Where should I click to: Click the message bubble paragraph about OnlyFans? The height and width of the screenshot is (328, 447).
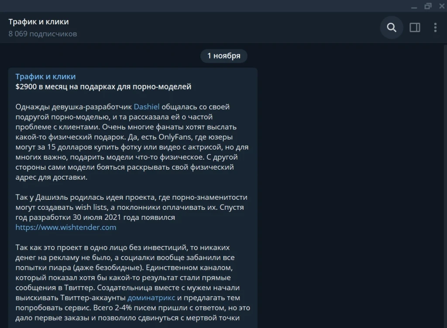132,142
